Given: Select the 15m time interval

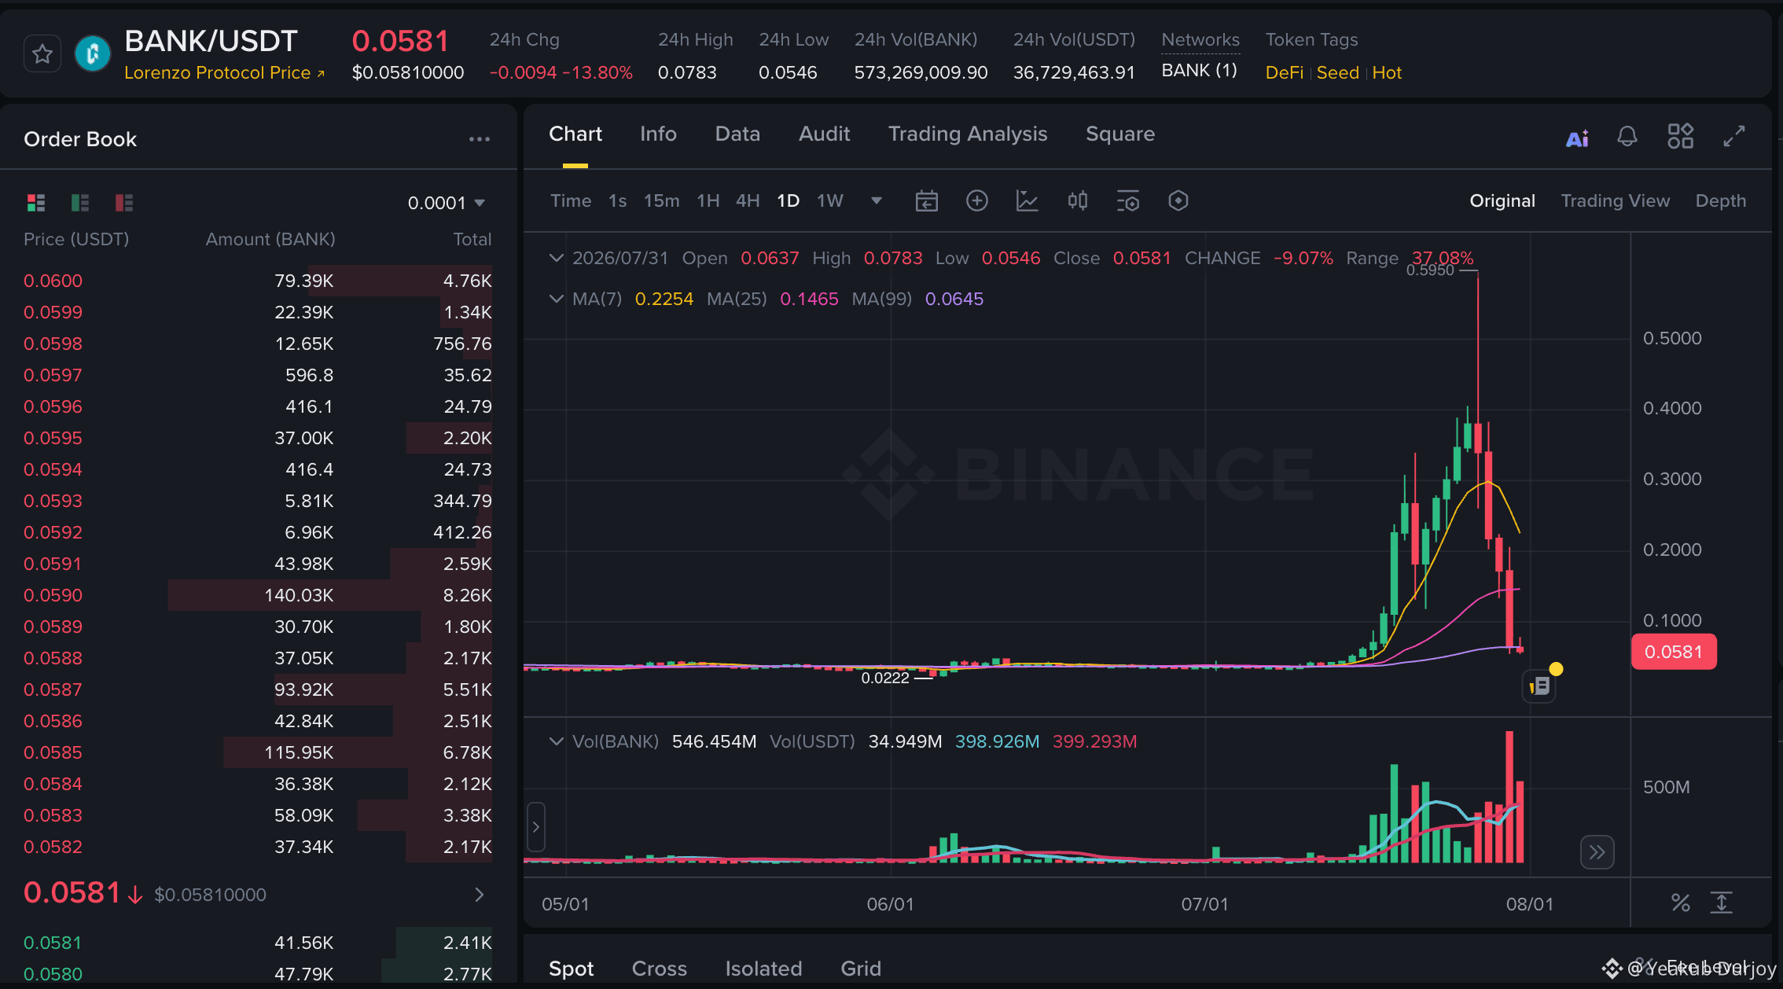Looking at the screenshot, I should coord(662,201).
